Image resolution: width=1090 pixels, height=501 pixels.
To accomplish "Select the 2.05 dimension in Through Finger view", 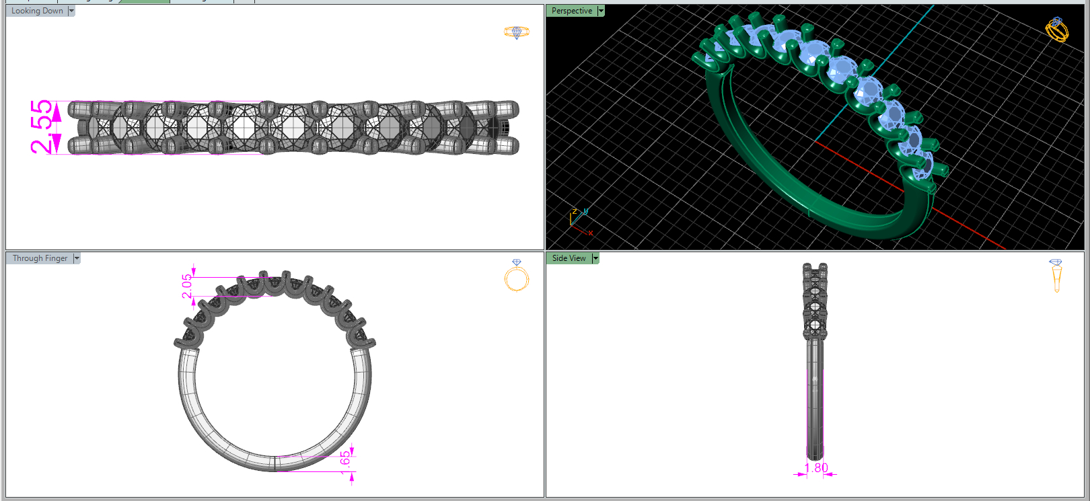I will point(187,286).
